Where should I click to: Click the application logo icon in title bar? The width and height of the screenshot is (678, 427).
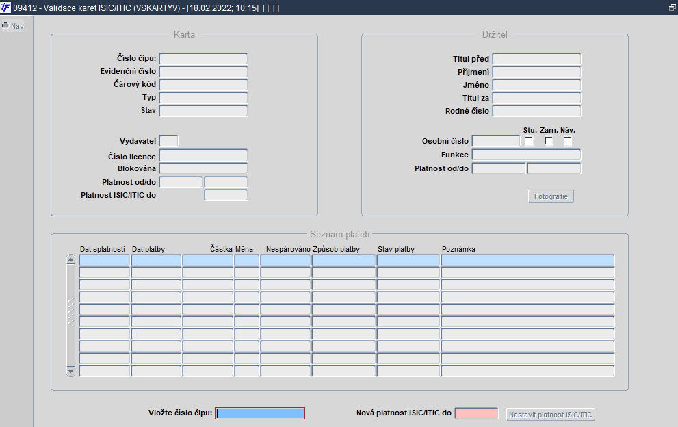(5, 8)
